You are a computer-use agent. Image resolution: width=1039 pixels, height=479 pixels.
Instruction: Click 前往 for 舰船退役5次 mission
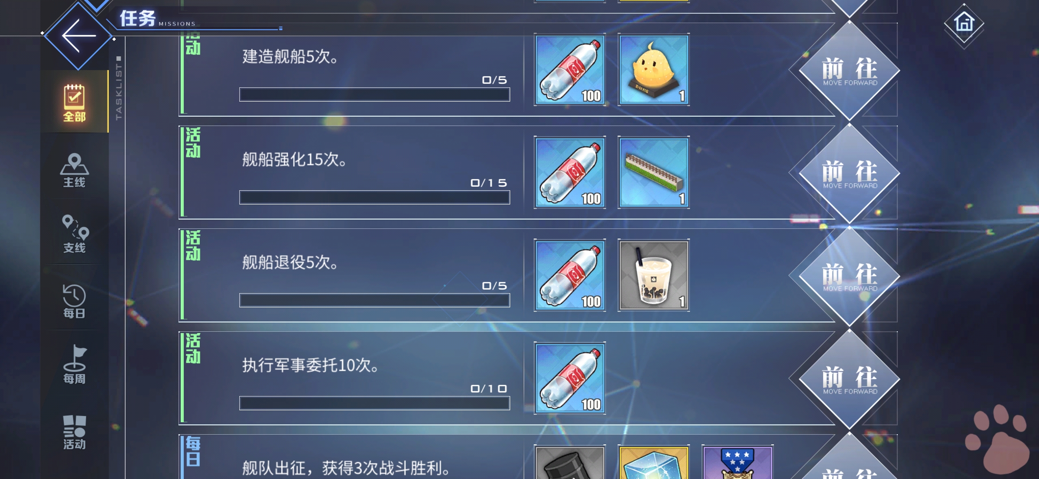[x=849, y=277]
